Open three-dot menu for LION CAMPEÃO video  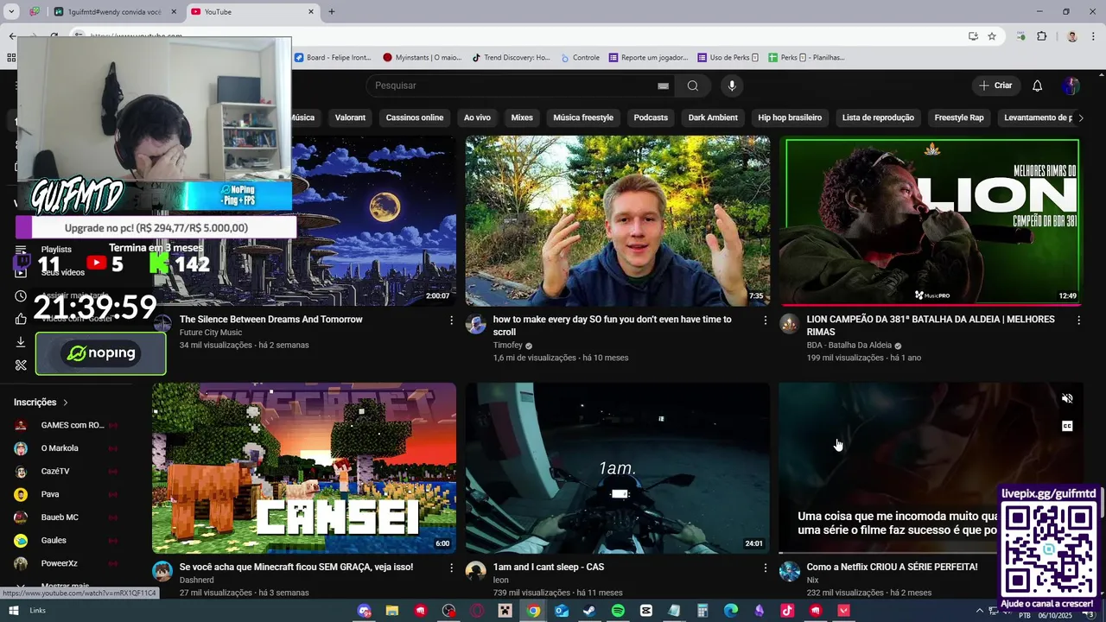coord(1078,320)
